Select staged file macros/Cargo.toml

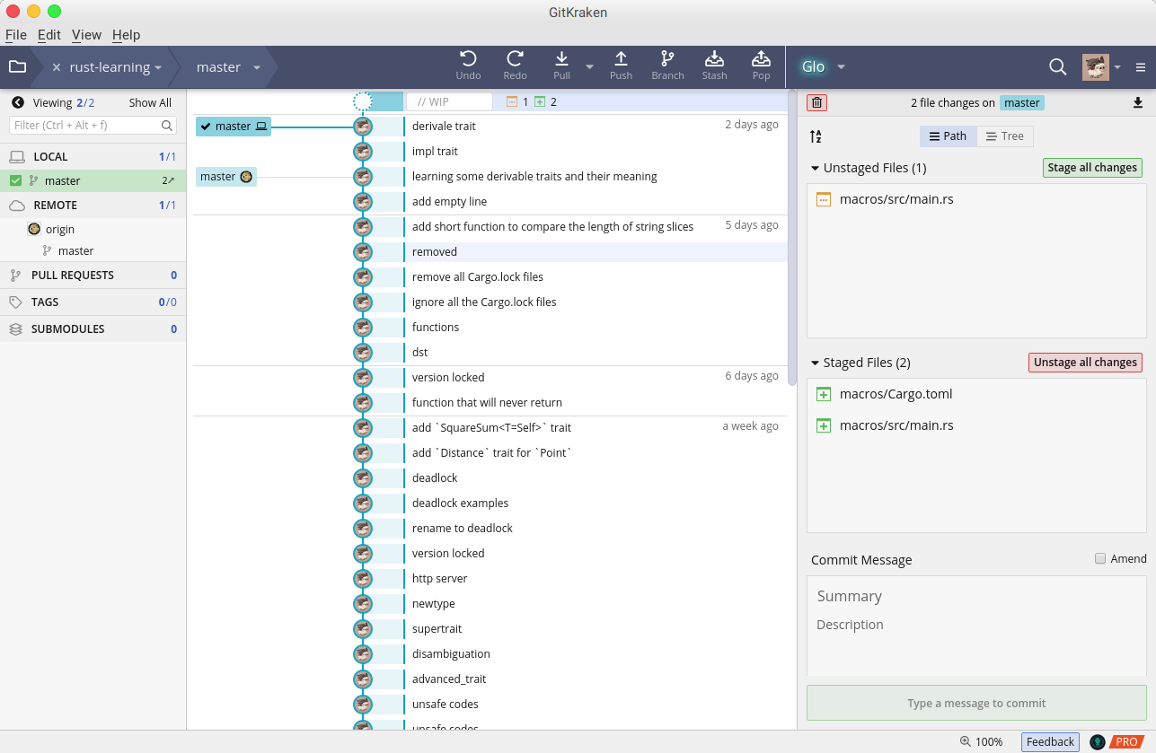coord(976,394)
